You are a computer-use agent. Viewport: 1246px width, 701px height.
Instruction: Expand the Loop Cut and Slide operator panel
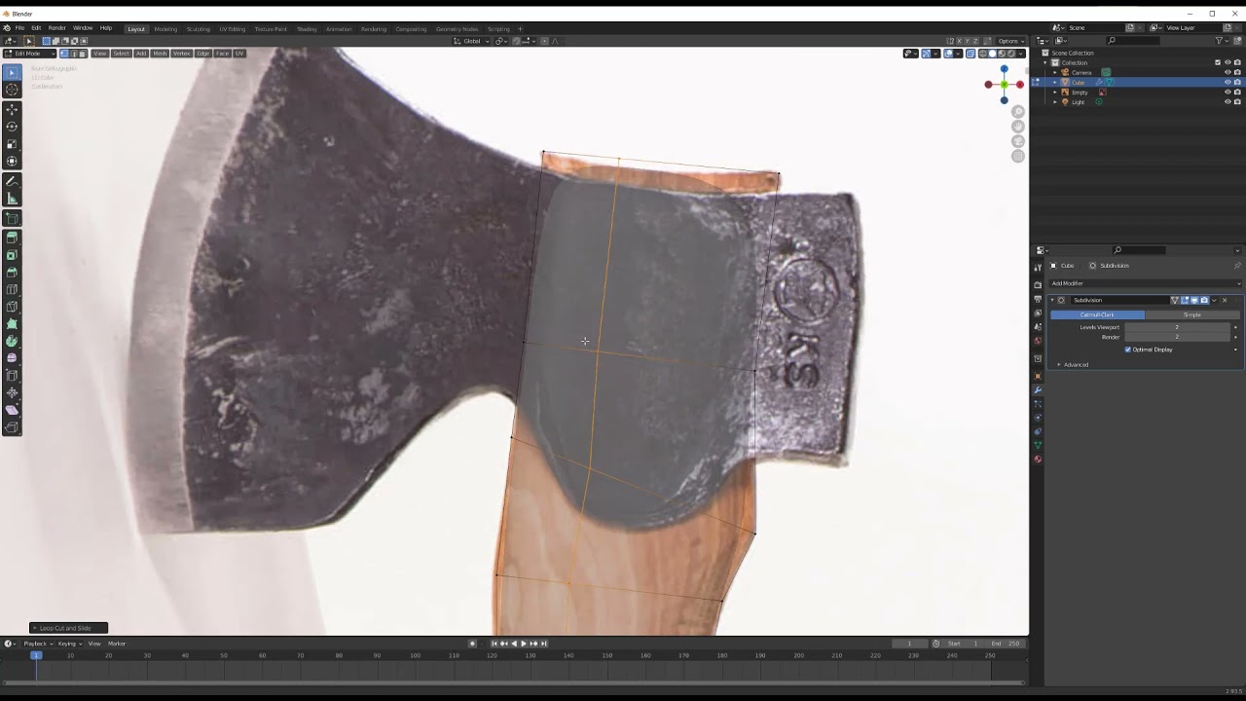[x=68, y=628]
